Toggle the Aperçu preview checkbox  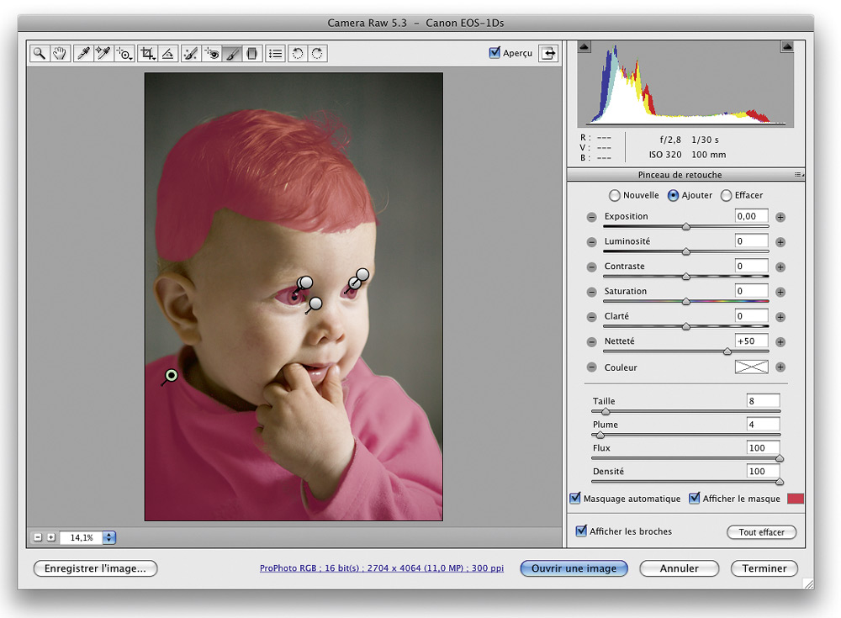(x=495, y=53)
